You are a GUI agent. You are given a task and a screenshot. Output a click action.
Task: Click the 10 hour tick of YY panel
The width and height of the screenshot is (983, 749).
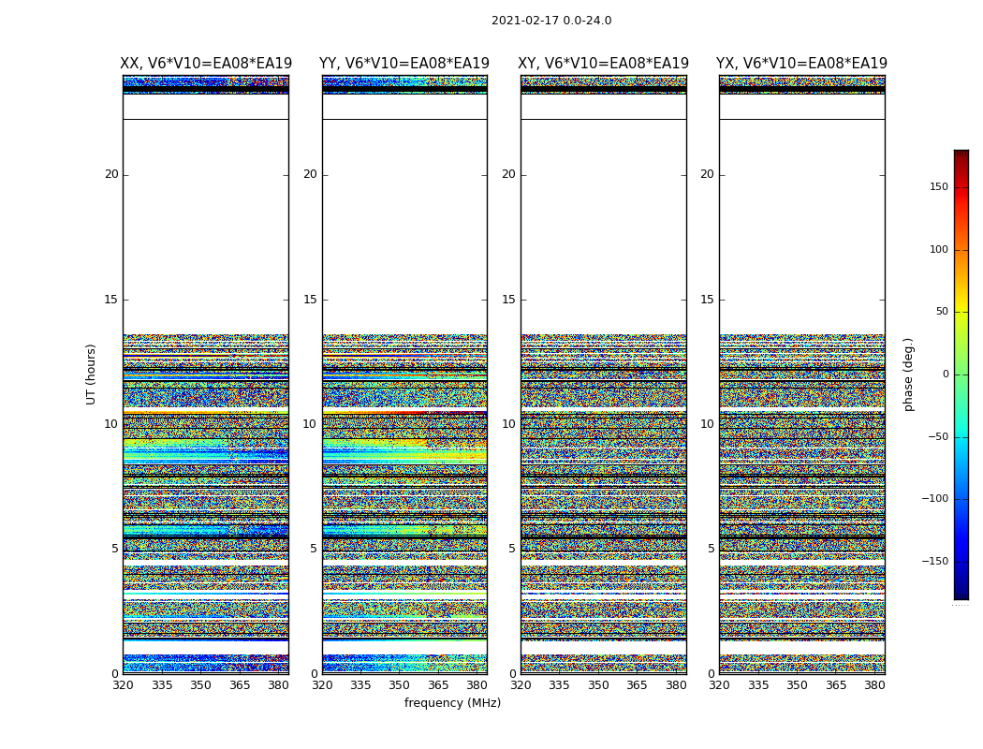click(310, 424)
